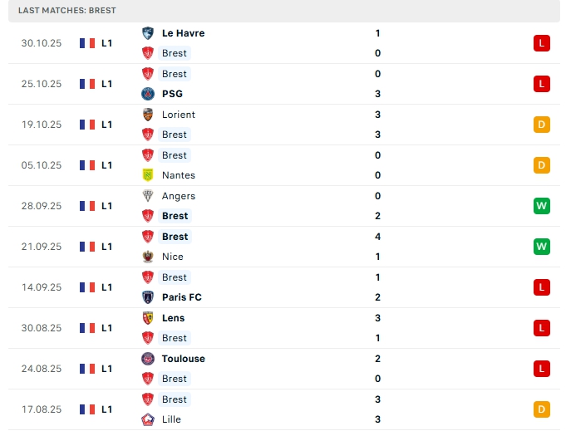Click the draw badge for Lorient match
Image resolution: width=566 pixels, height=431 pixels.
pos(542,125)
